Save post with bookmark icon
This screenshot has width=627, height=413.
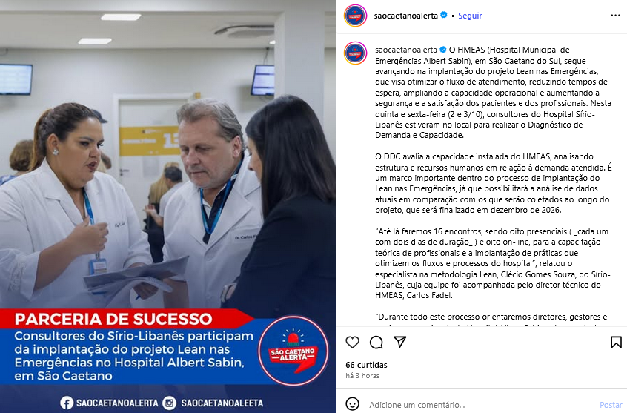(616, 342)
